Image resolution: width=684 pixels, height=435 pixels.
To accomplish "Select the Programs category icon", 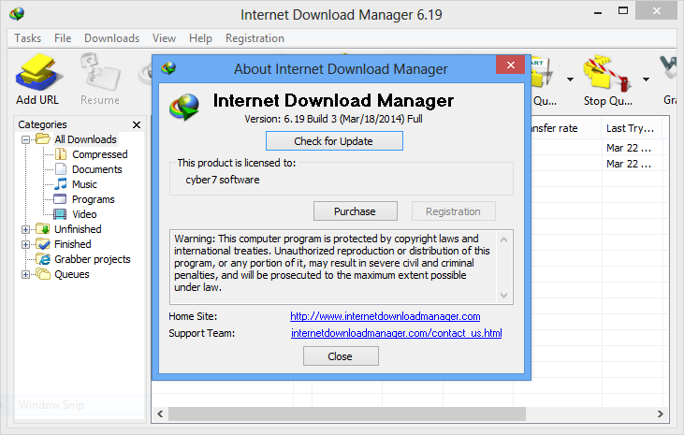I will (60, 199).
